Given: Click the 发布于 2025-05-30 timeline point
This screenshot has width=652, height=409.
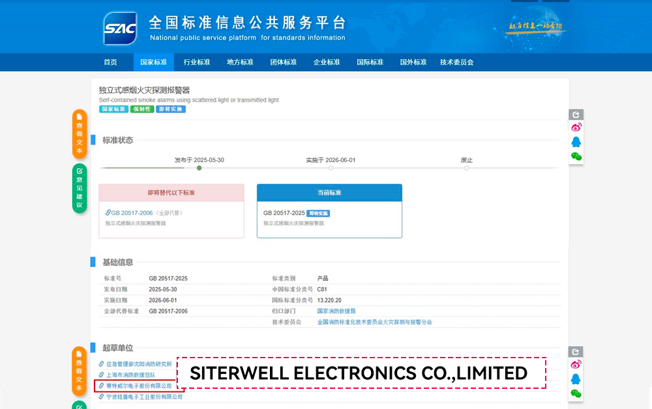Looking at the screenshot, I should coord(199,168).
